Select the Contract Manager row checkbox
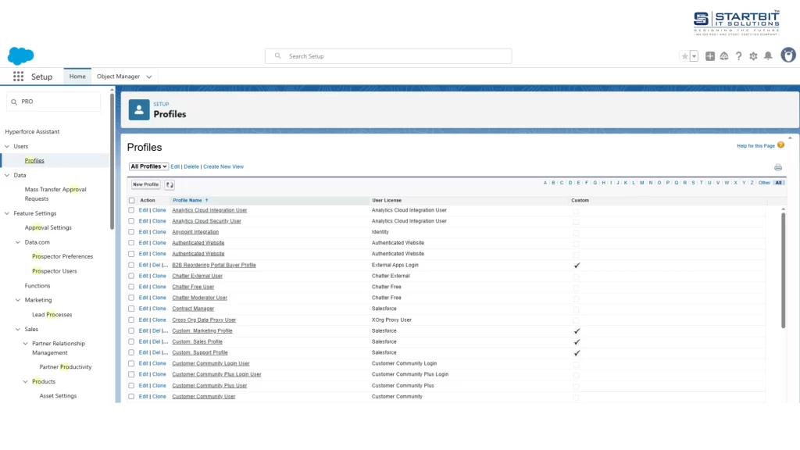The height and width of the screenshot is (450, 800). pyautogui.click(x=131, y=309)
